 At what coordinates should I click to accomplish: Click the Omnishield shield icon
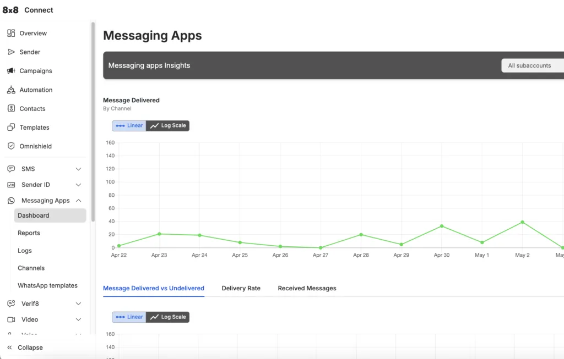[x=11, y=146]
